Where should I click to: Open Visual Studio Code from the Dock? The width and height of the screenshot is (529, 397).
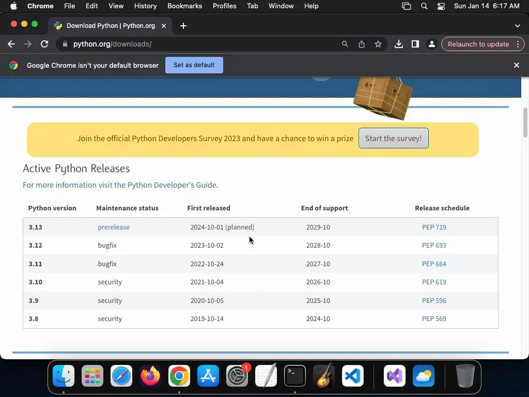click(353, 376)
